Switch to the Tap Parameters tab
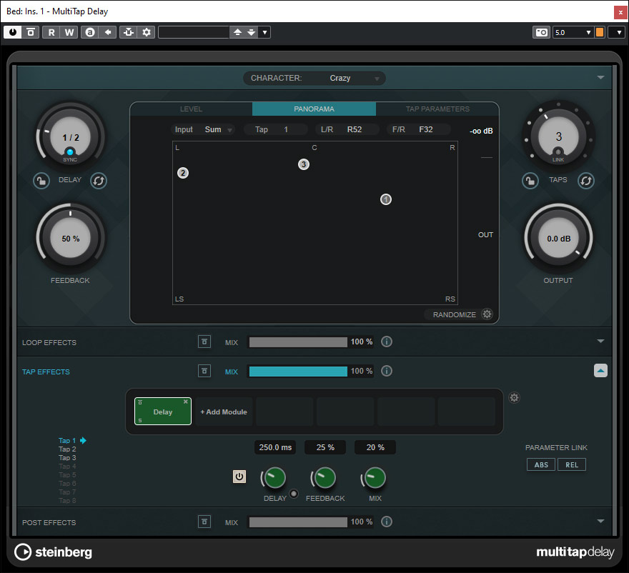 tap(437, 109)
